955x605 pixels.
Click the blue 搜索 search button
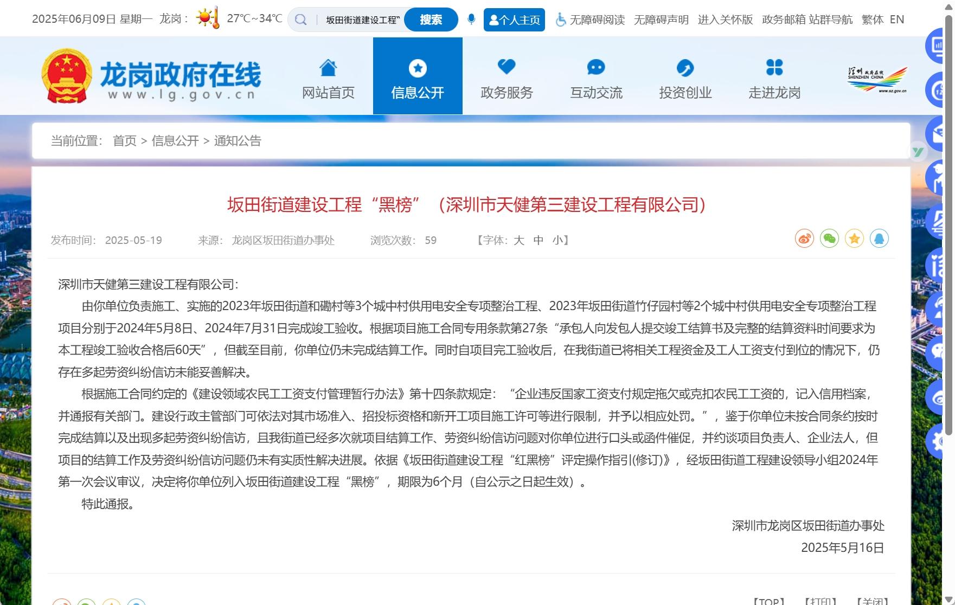(431, 20)
